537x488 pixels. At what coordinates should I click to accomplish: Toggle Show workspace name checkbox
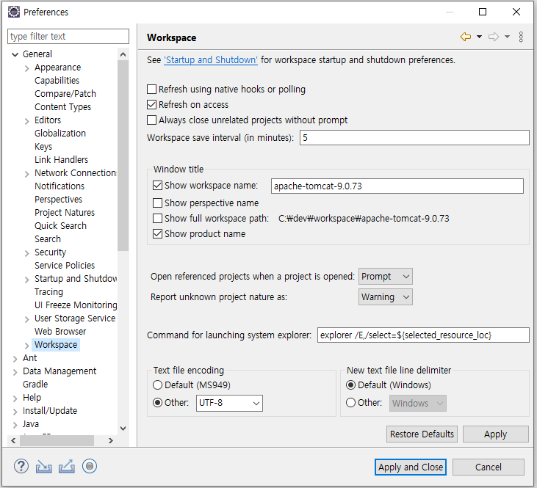[157, 186]
